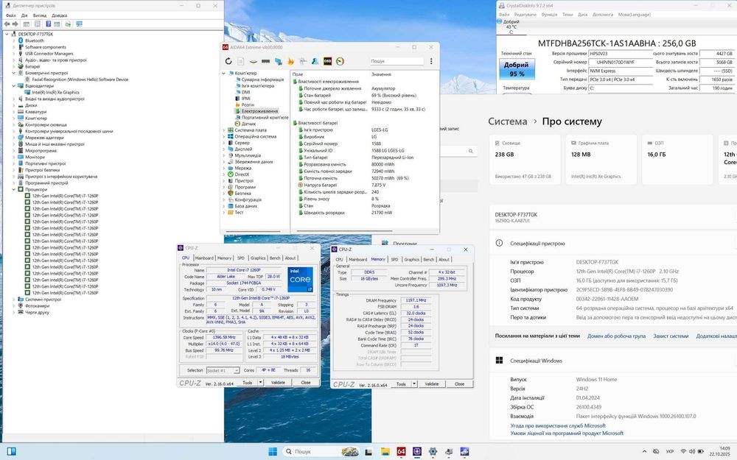737x460 pixels.
Task: Collapse the DESKTOP-F737TGK root node in Device Manager
Action: 7,34
